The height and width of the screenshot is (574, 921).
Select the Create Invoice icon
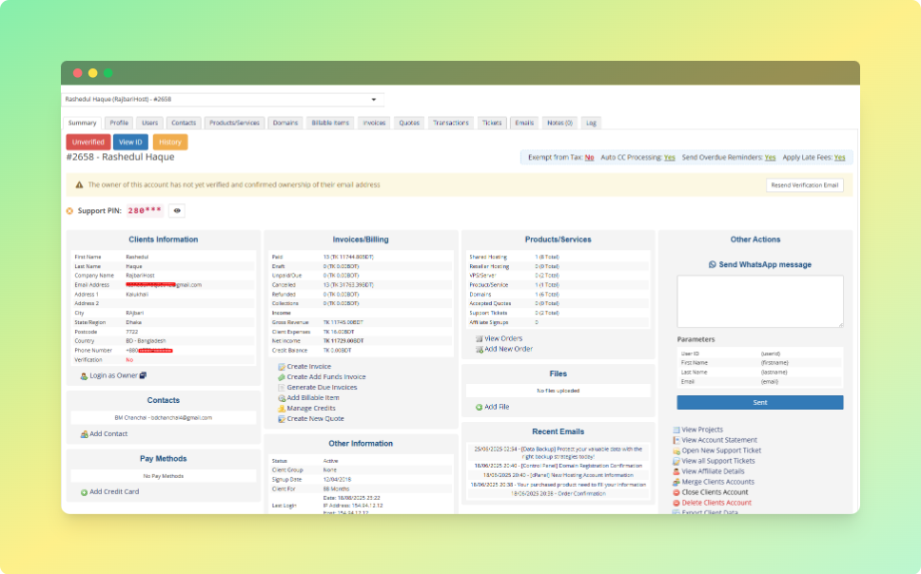(x=282, y=366)
